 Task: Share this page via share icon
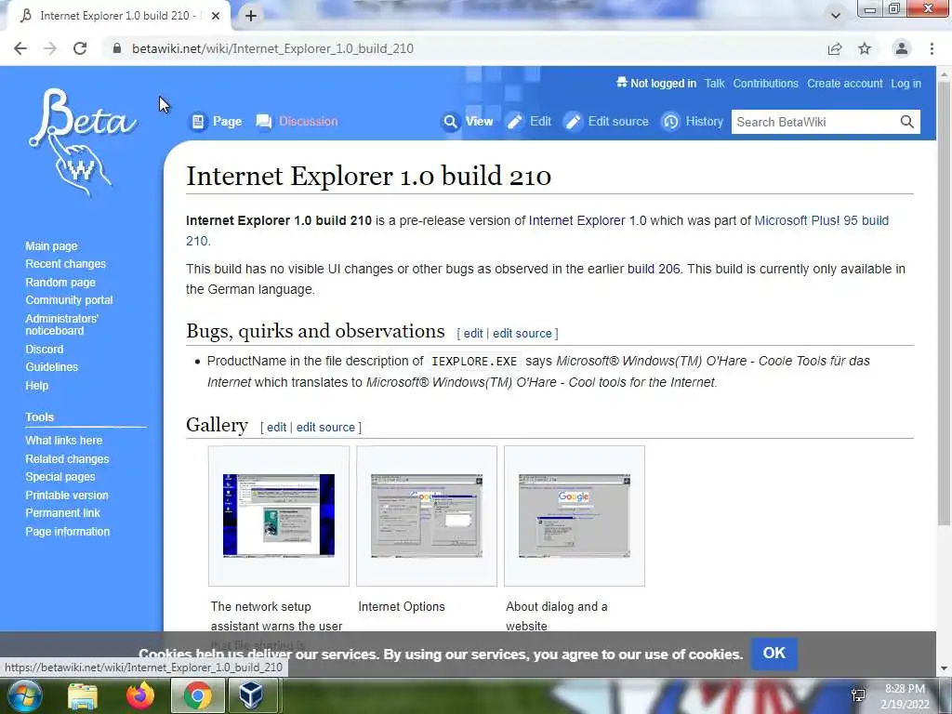coord(835,48)
